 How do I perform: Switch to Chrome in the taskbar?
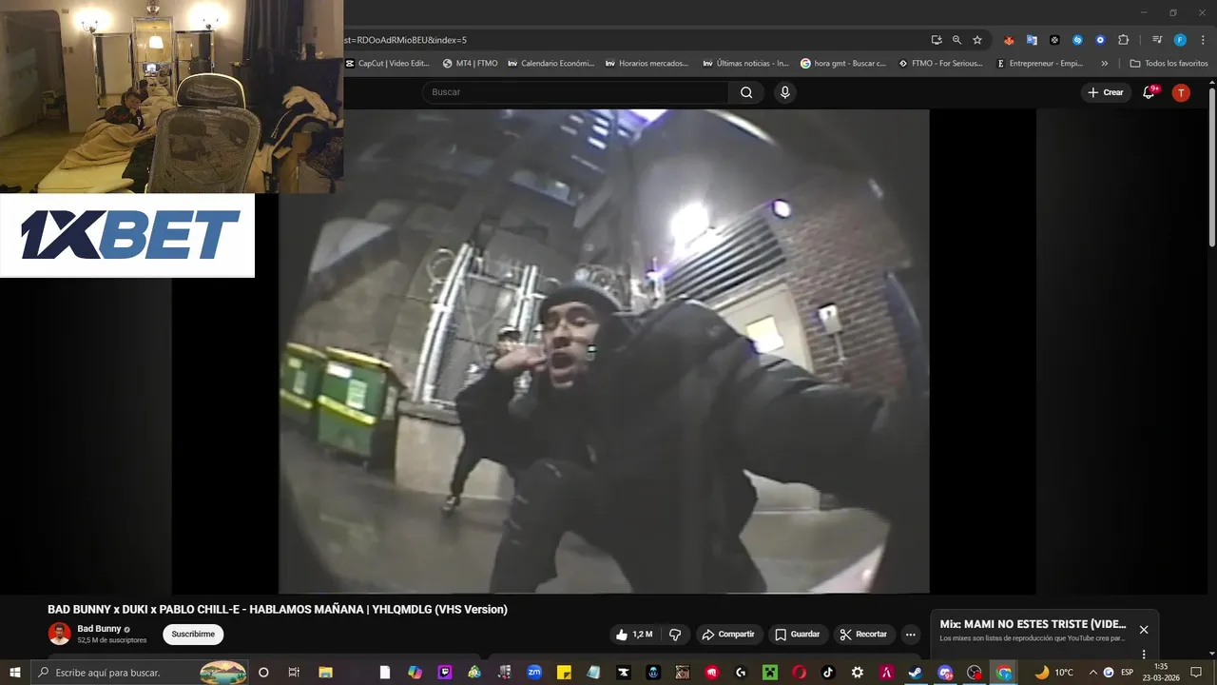[x=1003, y=673]
